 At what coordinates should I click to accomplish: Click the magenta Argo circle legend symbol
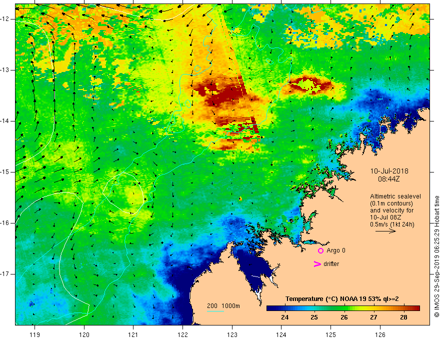click(x=320, y=250)
